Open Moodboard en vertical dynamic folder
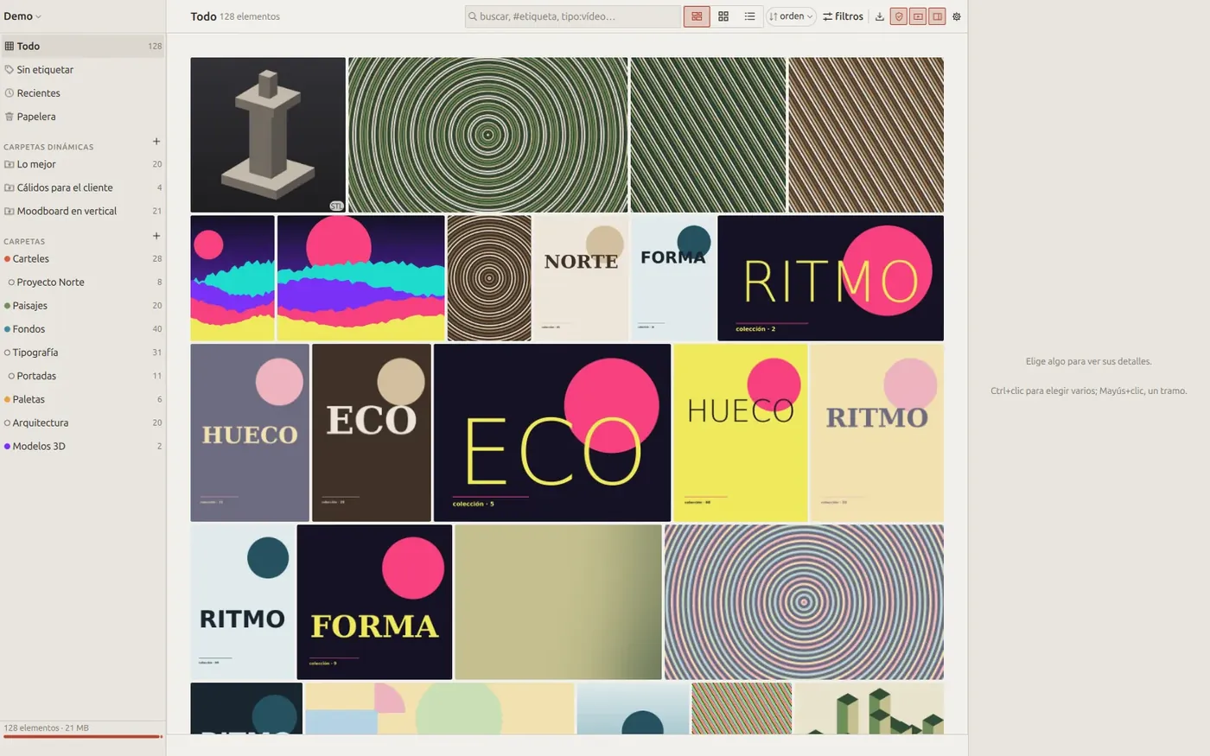 [83, 211]
